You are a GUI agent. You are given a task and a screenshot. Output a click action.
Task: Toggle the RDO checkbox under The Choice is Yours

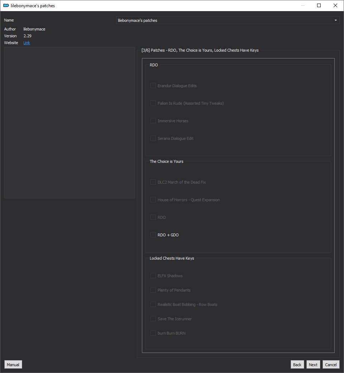(x=153, y=217)
